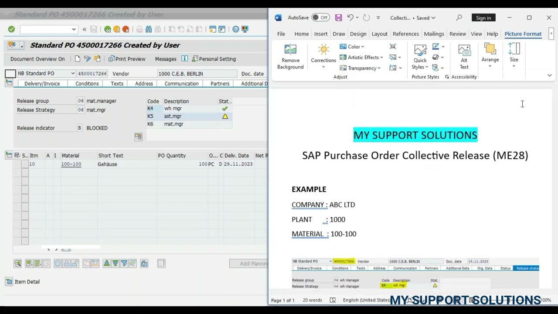The width and height of the screenshot is (558, 314).
Task: Click the SAP Find binoculars icon
Action: (149, 29)
